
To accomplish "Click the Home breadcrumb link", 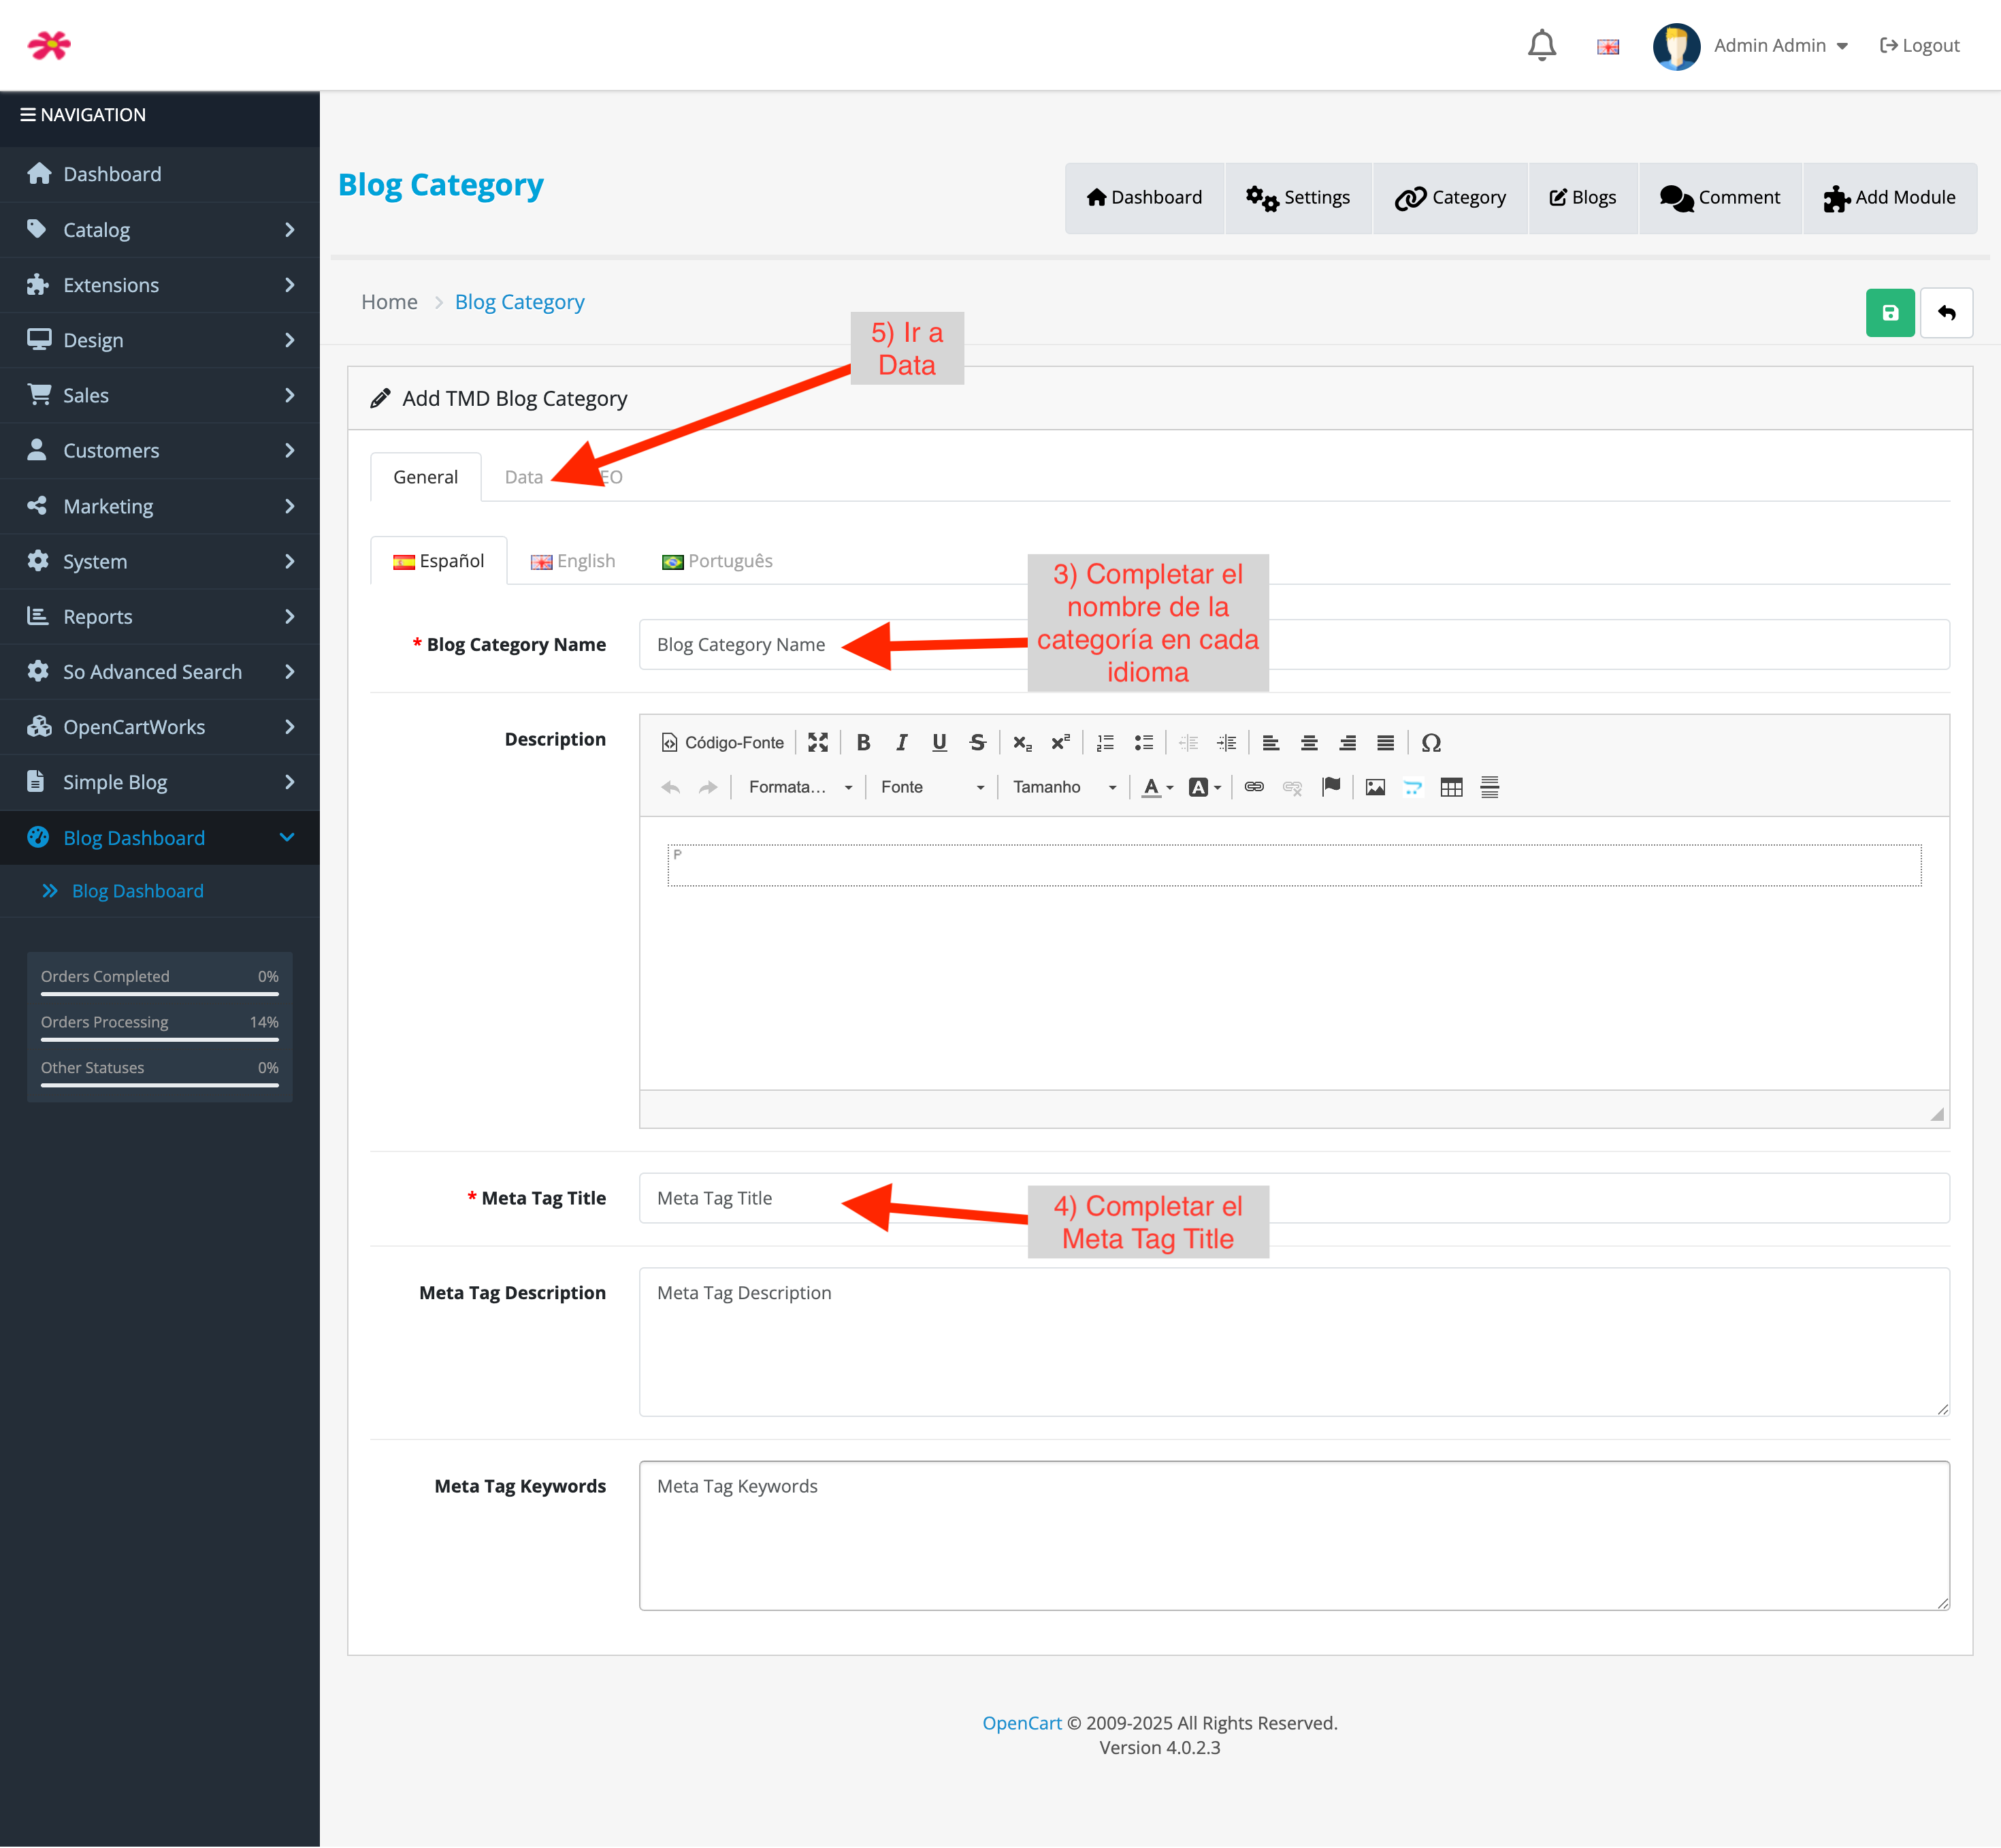I will (389, 302).
